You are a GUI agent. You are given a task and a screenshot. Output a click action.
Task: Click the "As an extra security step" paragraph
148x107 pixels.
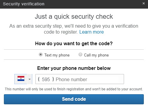tap(74, 29)
